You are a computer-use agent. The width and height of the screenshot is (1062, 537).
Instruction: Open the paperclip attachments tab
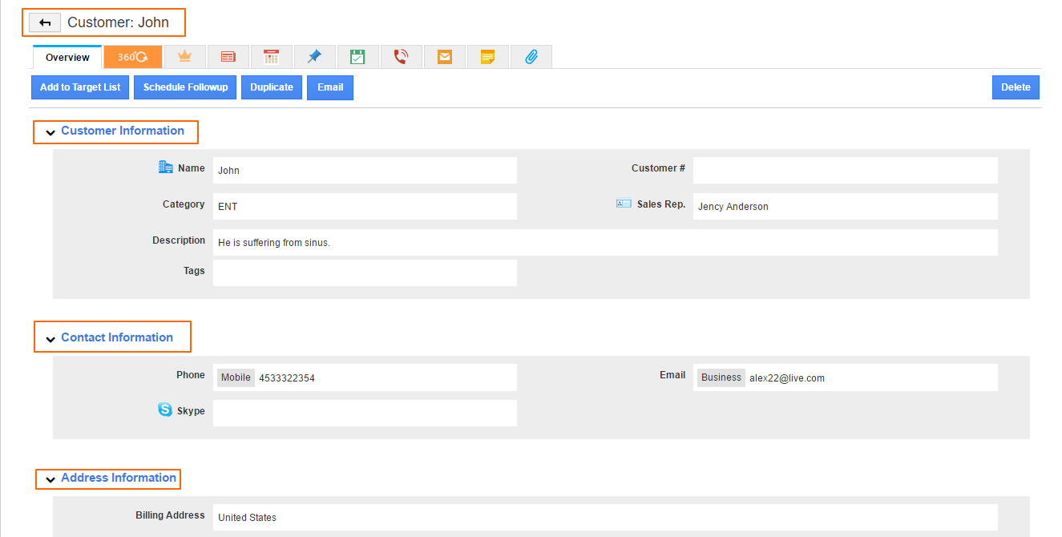tap(531, 57)
